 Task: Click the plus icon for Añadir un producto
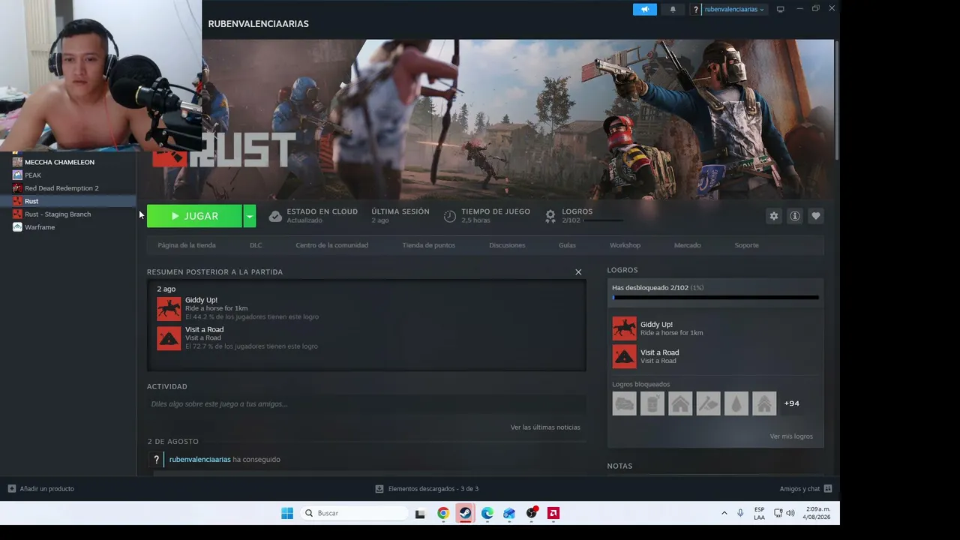pos(12,489)
